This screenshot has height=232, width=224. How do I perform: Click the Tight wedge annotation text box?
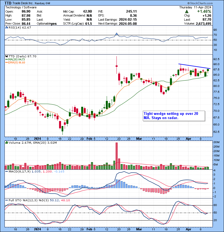174,116
